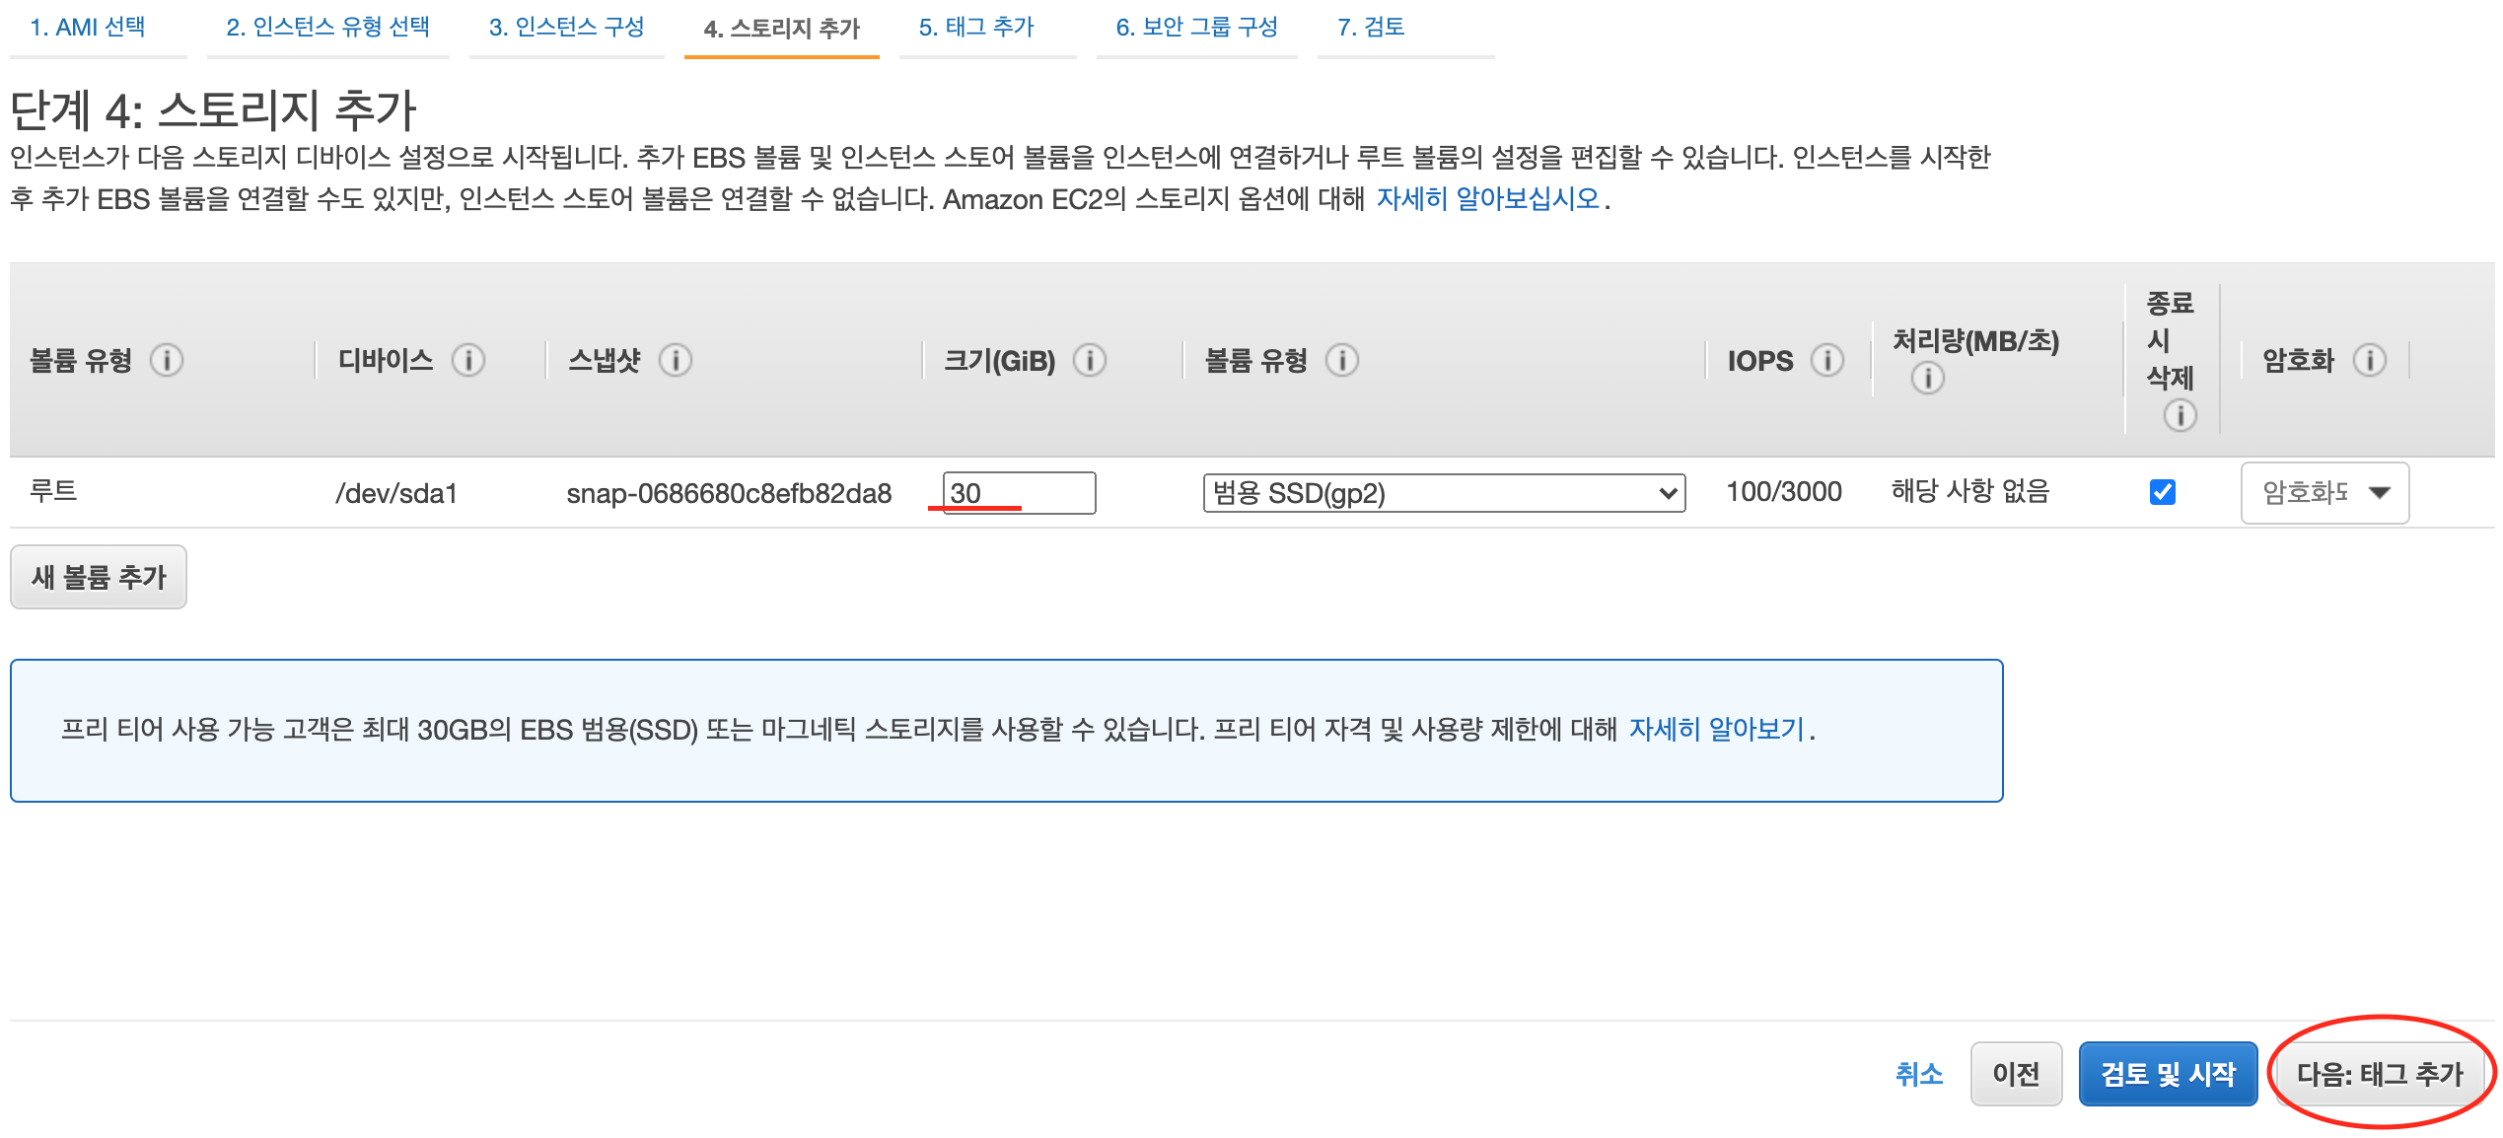Click info icon under 처리량(MB/초) header
Image resolution: width=2503 pixels, height=1138 pixels.
point(1928,378)
